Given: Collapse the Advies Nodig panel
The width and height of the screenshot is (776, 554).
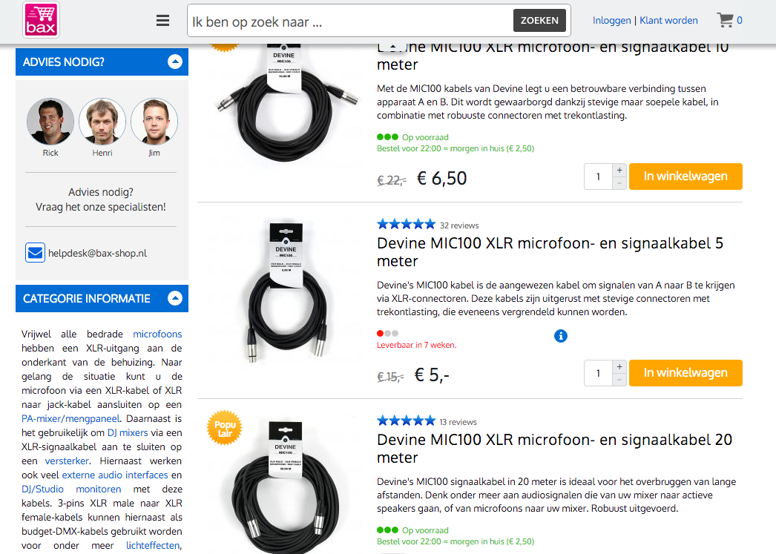Looking at the screenshot, I should (x=175, y=62).
